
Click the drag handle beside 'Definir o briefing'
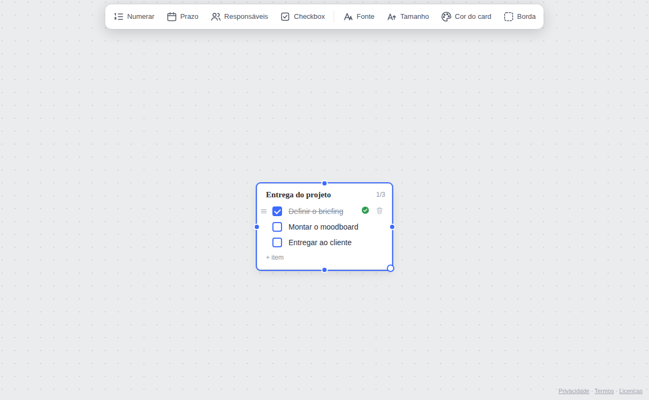click(264, 211)
